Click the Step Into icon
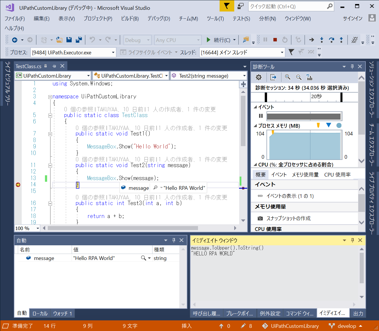 point(322,40)
